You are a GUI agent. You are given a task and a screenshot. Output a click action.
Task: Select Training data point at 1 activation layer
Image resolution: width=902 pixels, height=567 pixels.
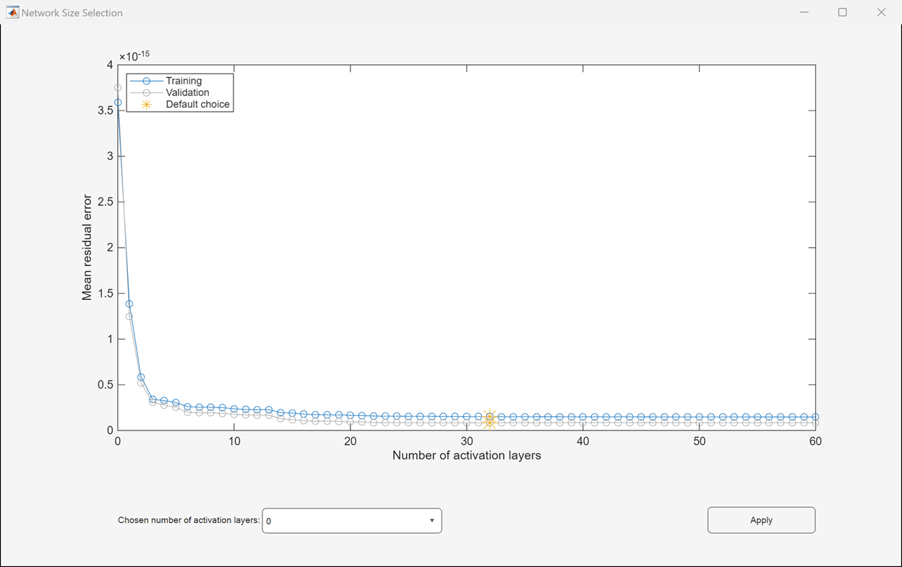coord(129,303)
